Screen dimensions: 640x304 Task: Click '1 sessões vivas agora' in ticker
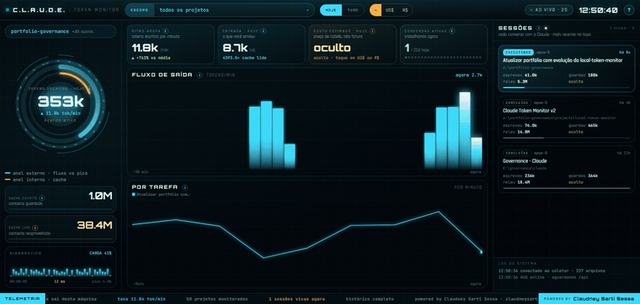pos(296,299)
